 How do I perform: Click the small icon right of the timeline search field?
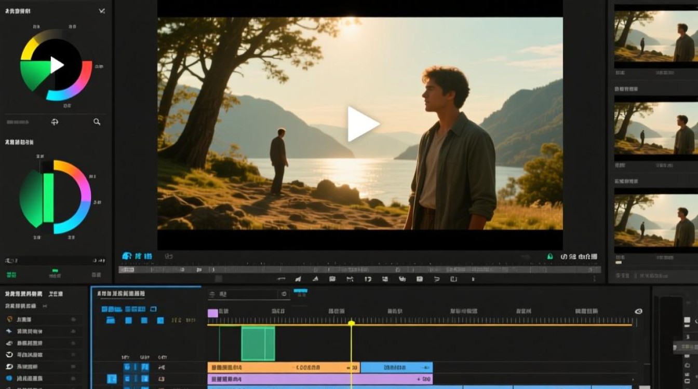pyautogui.click(x=284, y=294)
